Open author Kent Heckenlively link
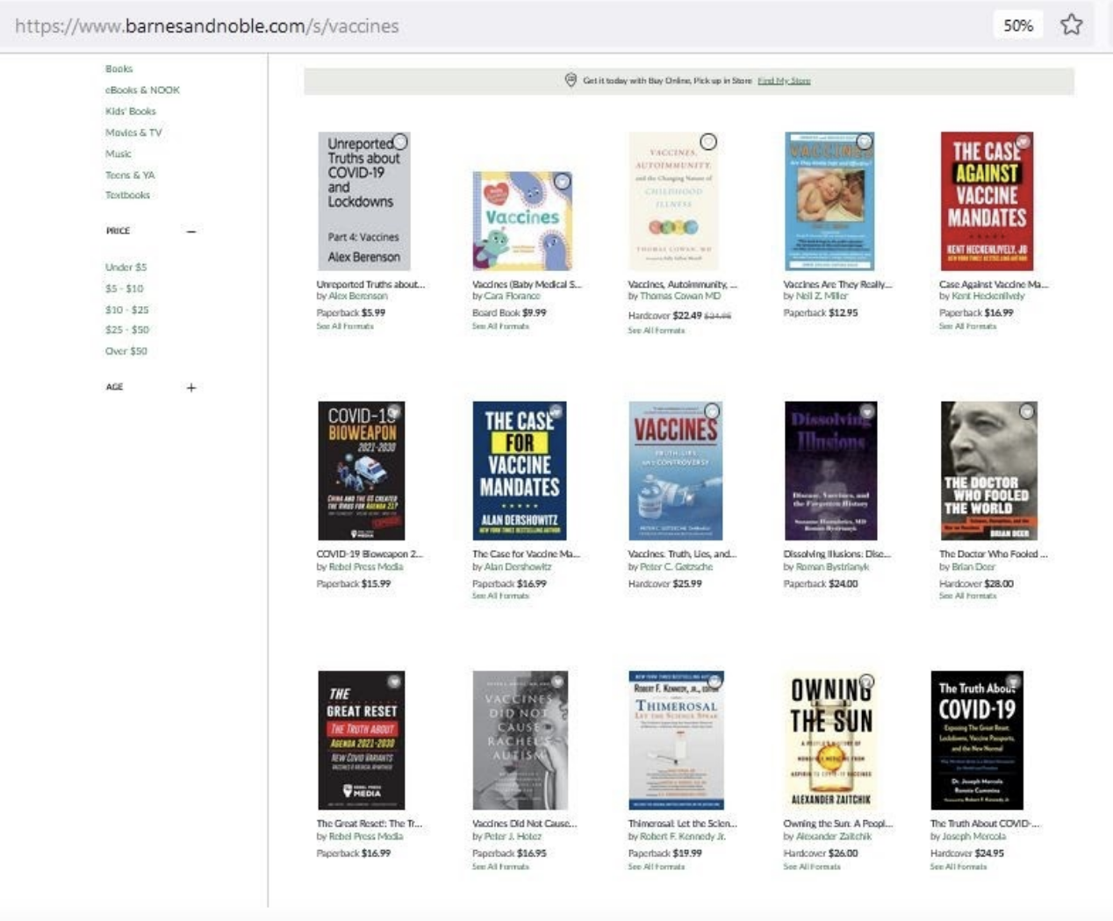The height and width of the screenshot is (921, 1113). tap(987, 296)
